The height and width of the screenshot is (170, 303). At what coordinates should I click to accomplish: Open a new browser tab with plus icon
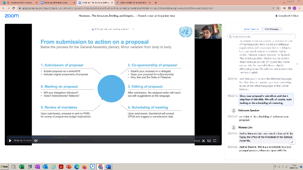[156, 3]
